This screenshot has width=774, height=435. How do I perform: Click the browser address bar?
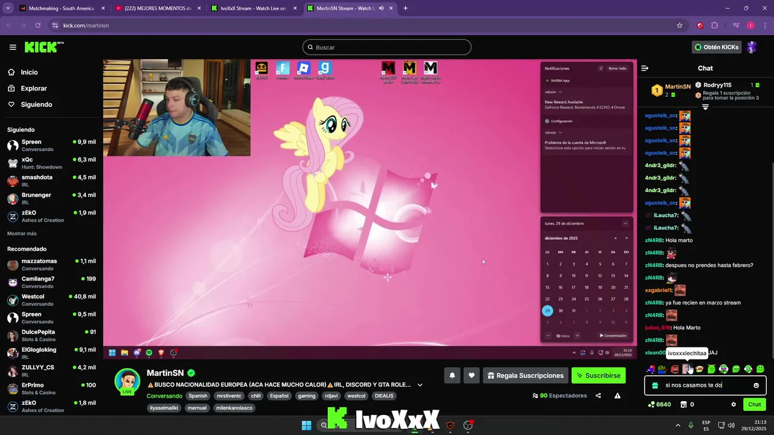click(363, 25)
